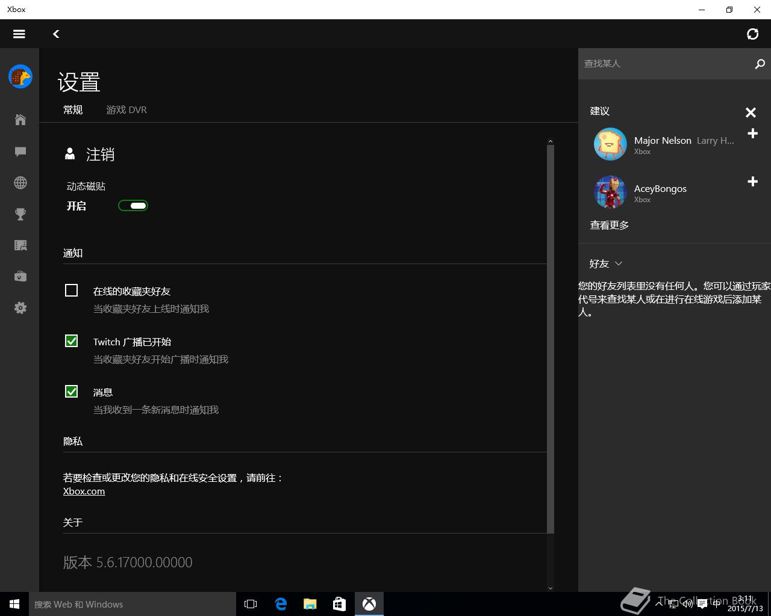Viewport: 771px width, 616px height.
Task: Open the globe activity sidebar icon
Action: pyautogui.click(x=20, y=183)
